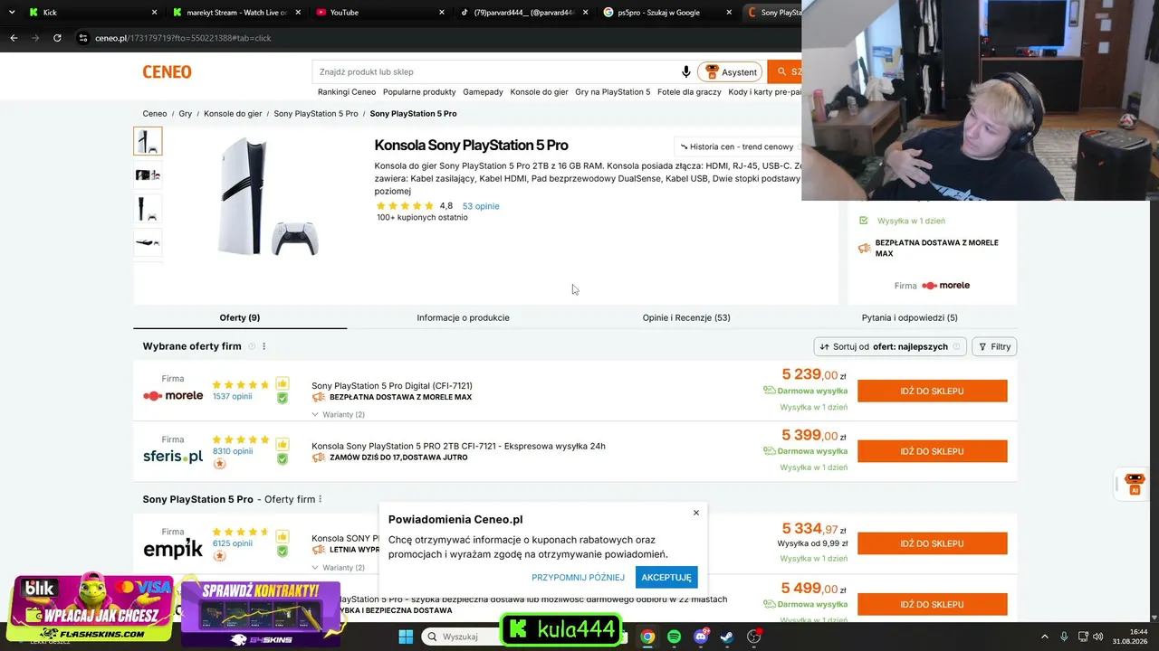
Task: Click info icon beside Wybrane oferty firm
Action: pyautogui.click(x=252, y=346)
